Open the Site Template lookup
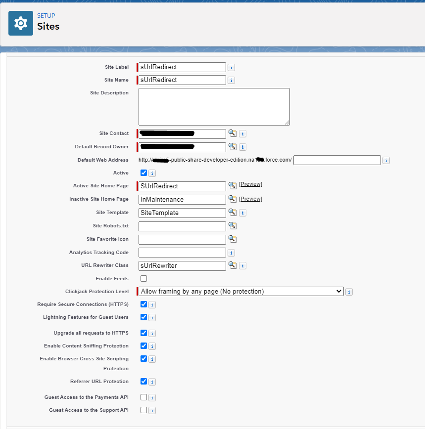The height and width of the screenshot is (429, 425). tap(232, 213)
